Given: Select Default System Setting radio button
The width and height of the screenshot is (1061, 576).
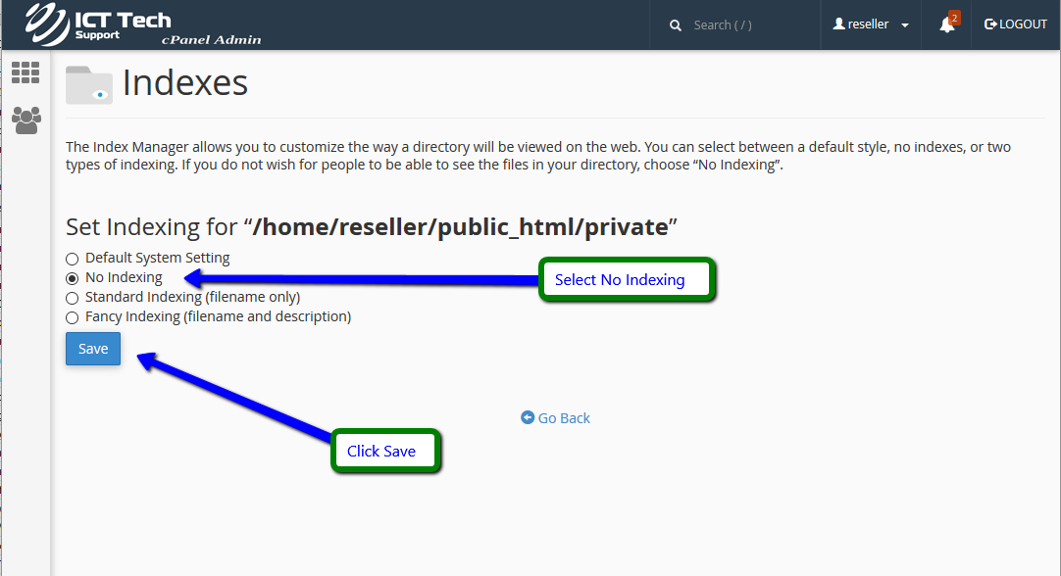Looking at the screenshot, I should click(x=72, y=259).
